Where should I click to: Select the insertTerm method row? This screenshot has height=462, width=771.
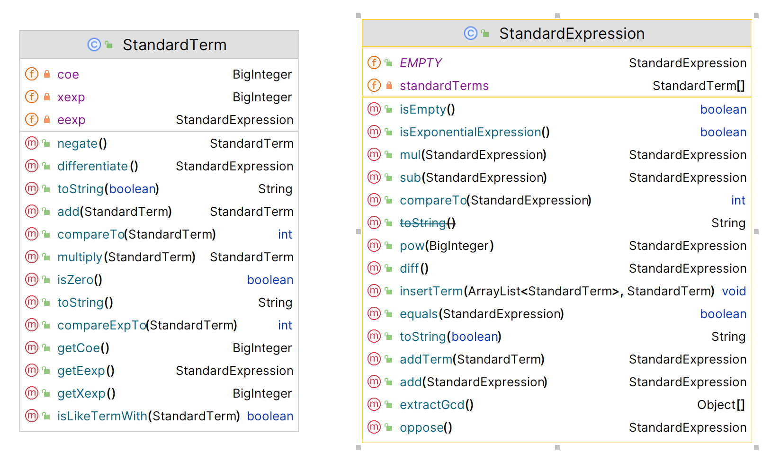click(x=556, y=291)
